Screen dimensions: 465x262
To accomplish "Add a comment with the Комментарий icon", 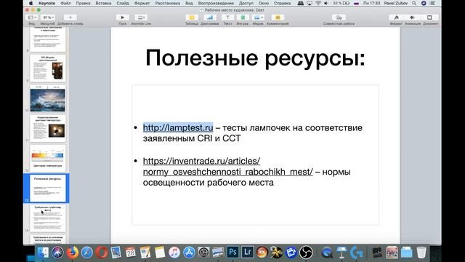I will click(x=278, y=17).
